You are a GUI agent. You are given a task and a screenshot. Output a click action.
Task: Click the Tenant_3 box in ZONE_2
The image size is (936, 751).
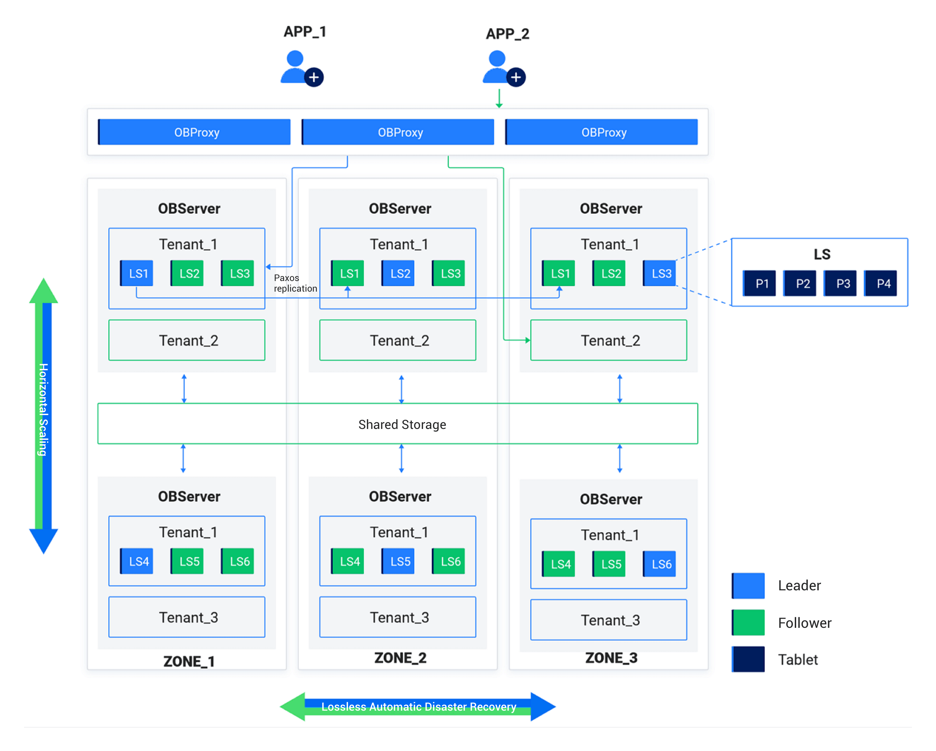398,617
